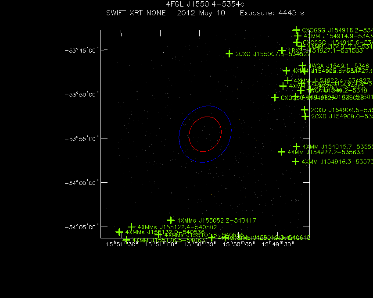Click the title text 4FGL J1550.4-5354c
This screenshot has height=298, width=373.
tap(205, 4)
